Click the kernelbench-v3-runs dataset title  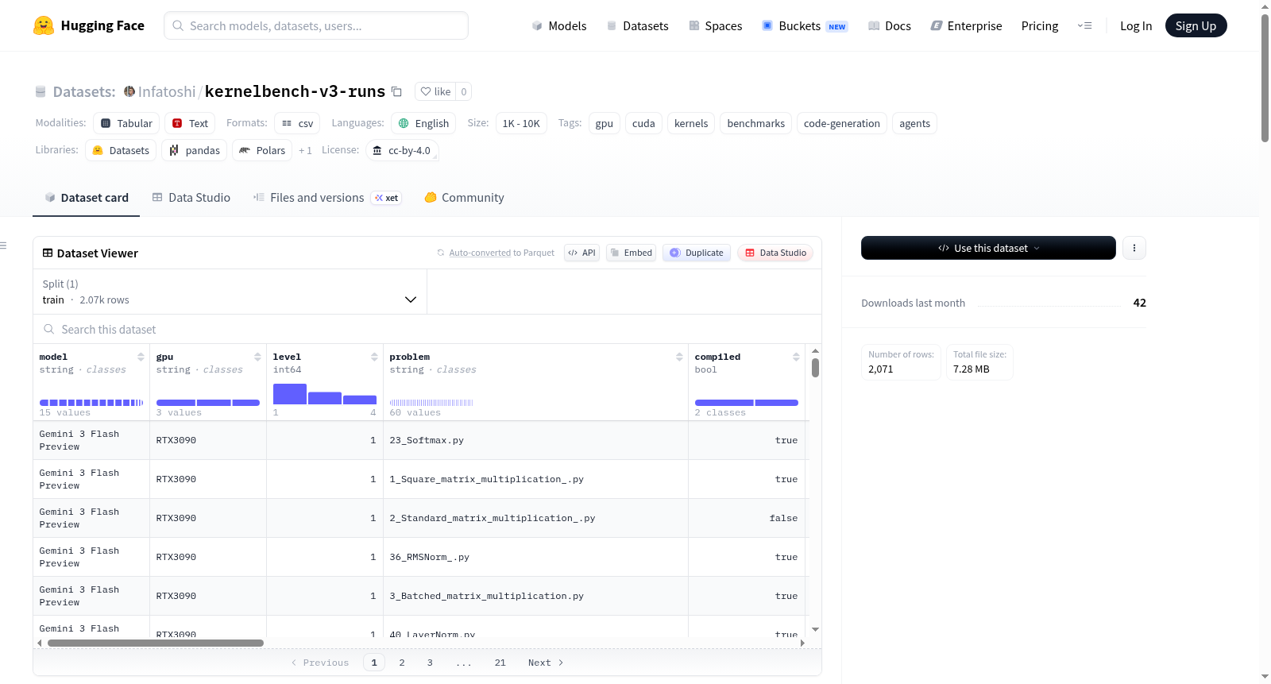[295, 91]
